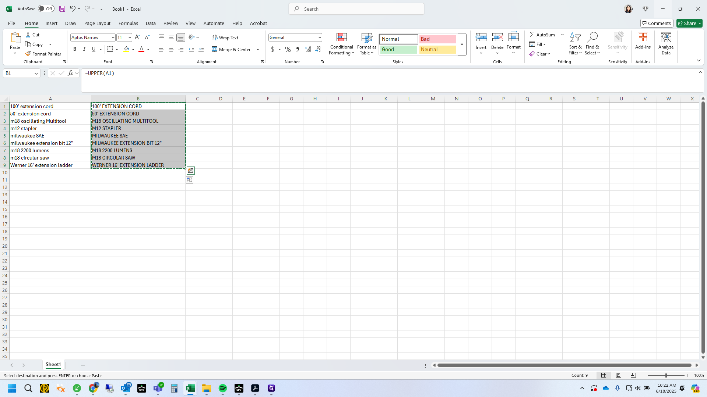Open Spotify from the taskbar
This screenshot has height=397, width=707.
tap(223, 388)
